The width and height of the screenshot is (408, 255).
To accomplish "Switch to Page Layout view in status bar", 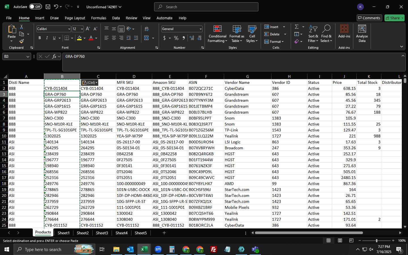I will pos(340,241).
